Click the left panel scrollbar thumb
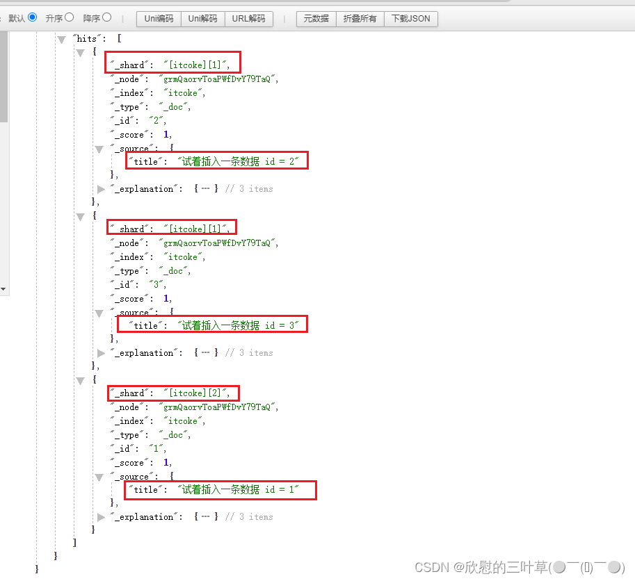This screenshot has height=581, width=635. (3, 77)
